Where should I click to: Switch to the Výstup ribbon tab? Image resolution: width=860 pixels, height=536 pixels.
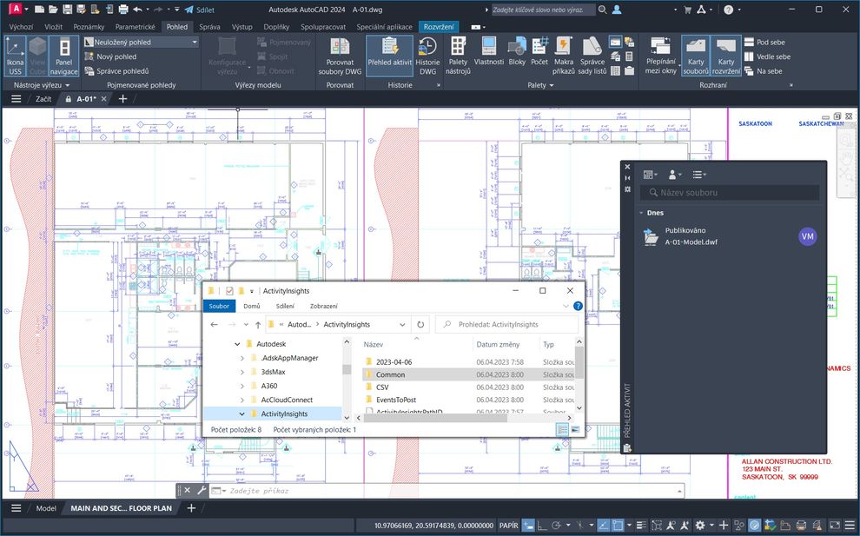pyautogui.click(x=241, y=26)
